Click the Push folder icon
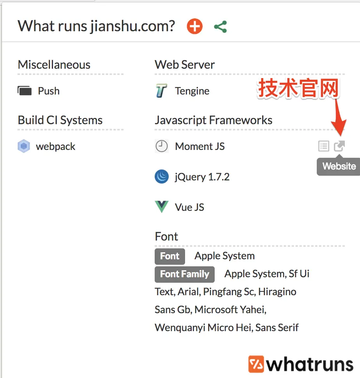The width and height of the screenshot is (360, 378). (x=25, y=91)
